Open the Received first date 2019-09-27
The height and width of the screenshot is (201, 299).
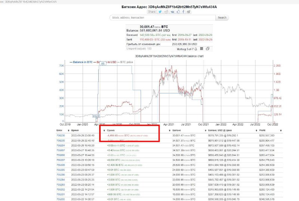(184, 35)
